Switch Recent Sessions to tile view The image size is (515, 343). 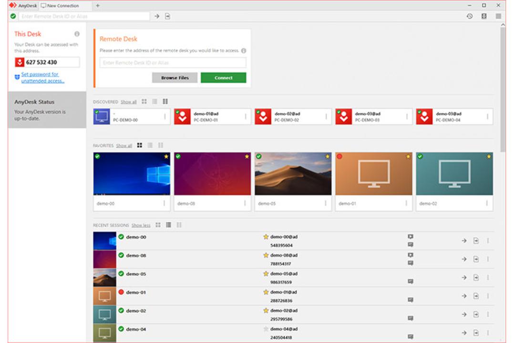(158, 225)
